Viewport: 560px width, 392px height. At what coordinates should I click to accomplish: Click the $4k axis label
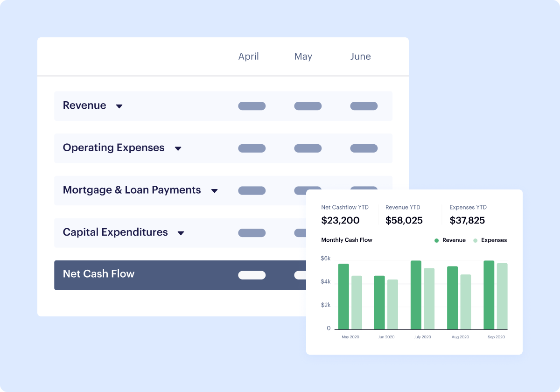click(x=325, y=282)
